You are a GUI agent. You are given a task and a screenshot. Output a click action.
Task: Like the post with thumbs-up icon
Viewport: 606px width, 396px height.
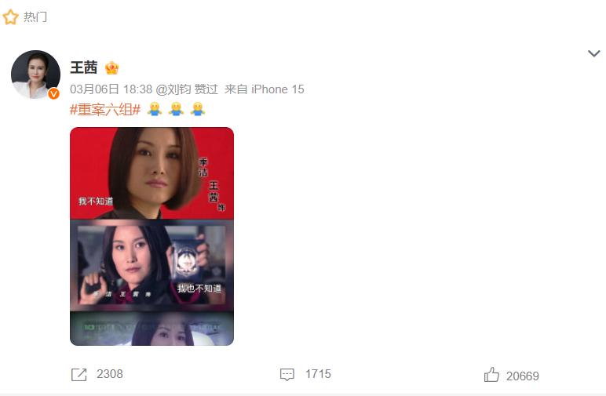(491, 375)
